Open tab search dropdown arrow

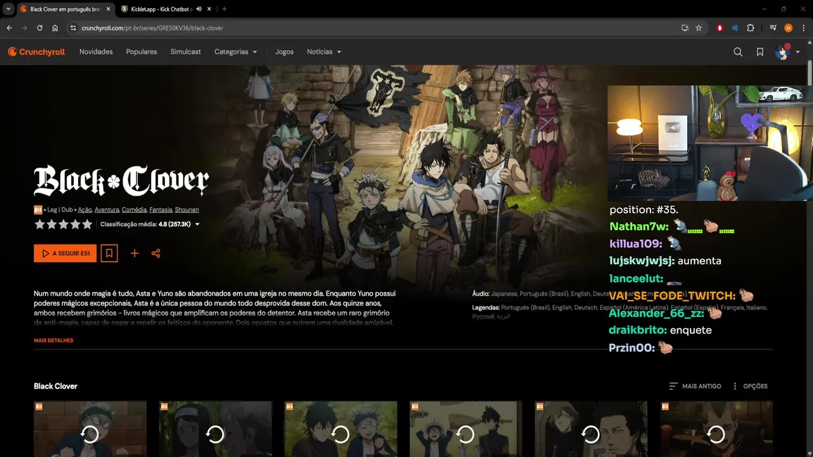(8, 9)
